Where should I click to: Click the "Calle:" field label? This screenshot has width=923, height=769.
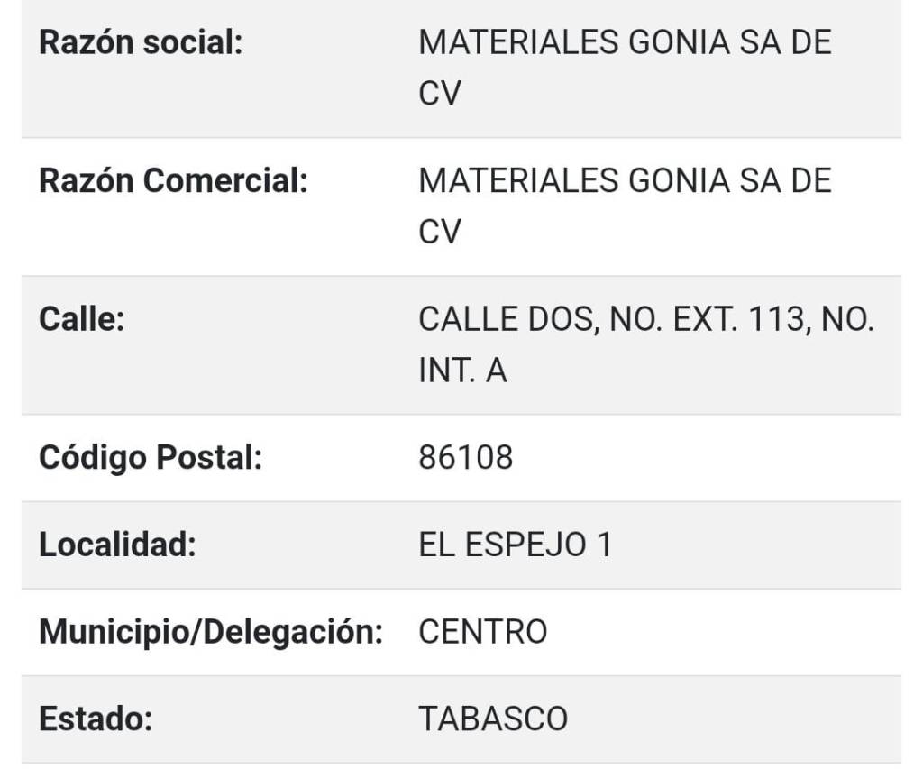[x=81, y=319]
